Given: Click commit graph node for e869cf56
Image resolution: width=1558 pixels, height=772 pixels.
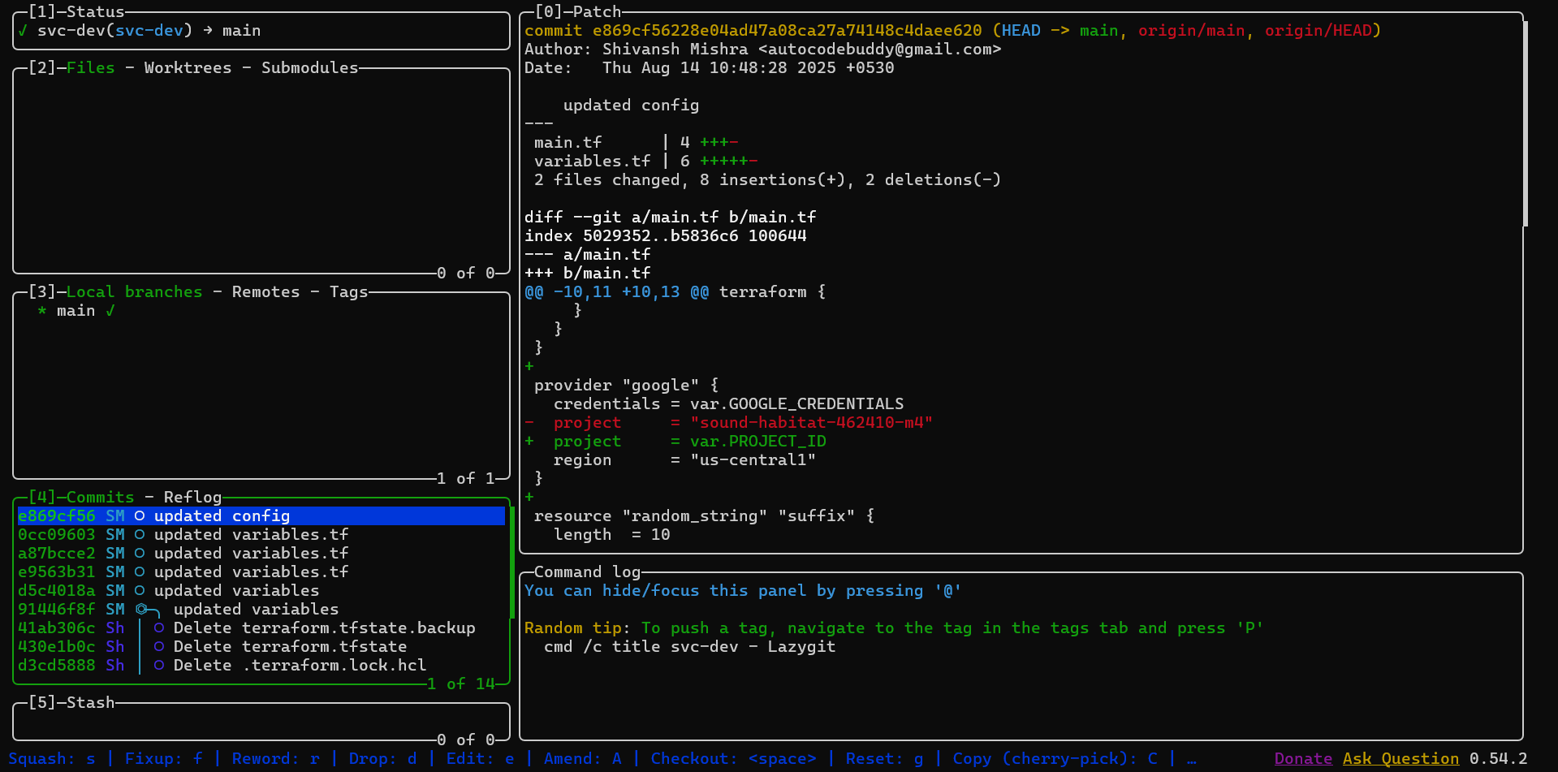Looking at the screenshot, I should tap(140, 516).
